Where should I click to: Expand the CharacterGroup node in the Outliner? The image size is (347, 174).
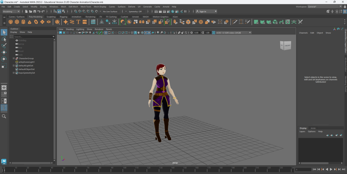click(14, 58)
